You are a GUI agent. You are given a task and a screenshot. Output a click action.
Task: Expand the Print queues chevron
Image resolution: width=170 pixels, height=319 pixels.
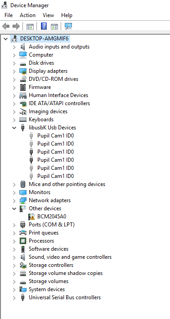coord(14,233)
